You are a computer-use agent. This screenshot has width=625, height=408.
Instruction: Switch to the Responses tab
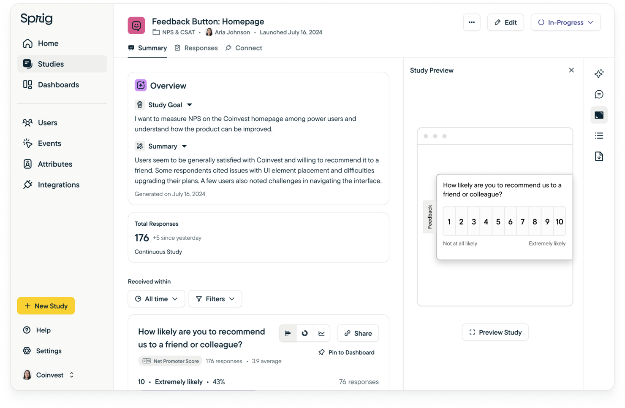[x=196, y=48]
